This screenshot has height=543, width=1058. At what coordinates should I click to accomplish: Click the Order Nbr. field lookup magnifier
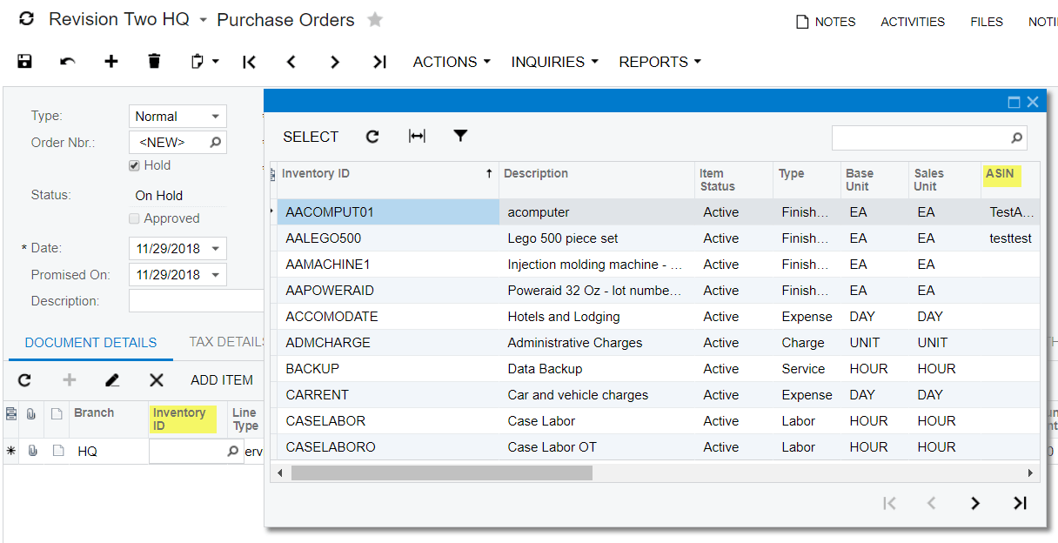coord(216,142)
